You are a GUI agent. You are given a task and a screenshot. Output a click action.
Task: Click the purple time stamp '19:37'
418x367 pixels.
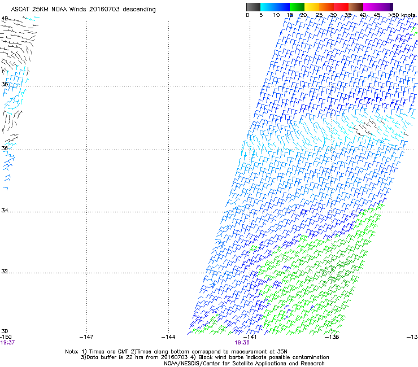point(7,343)
